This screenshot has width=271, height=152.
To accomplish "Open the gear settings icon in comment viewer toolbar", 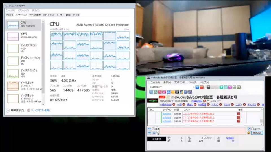I will tap(239, 87).
